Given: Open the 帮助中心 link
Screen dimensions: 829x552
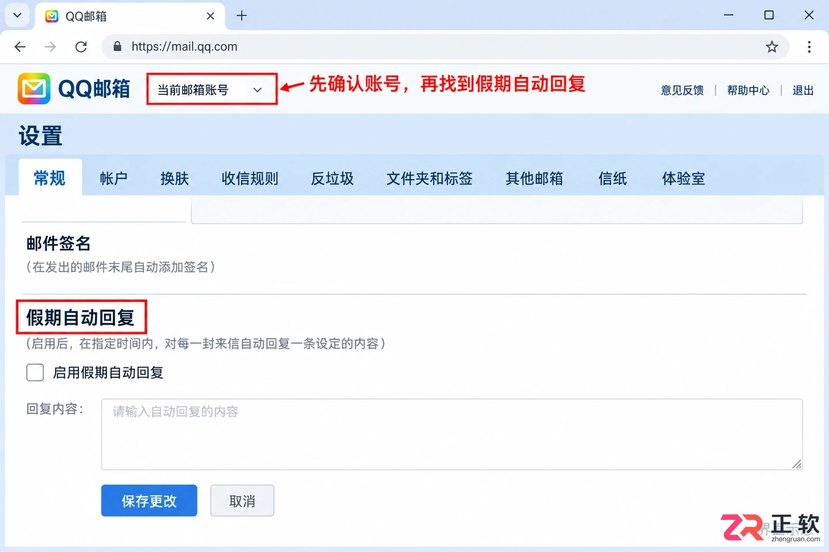Looking at the screenshot, I should tap(748, 90).
